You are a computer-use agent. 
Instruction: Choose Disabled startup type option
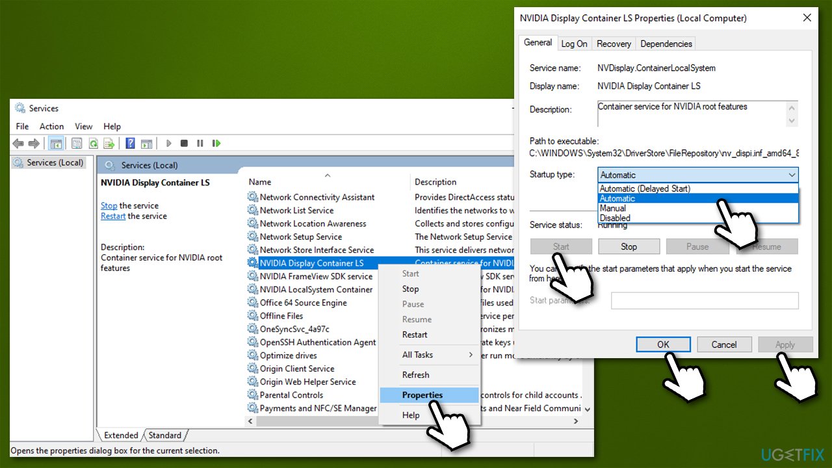(615, 218)
